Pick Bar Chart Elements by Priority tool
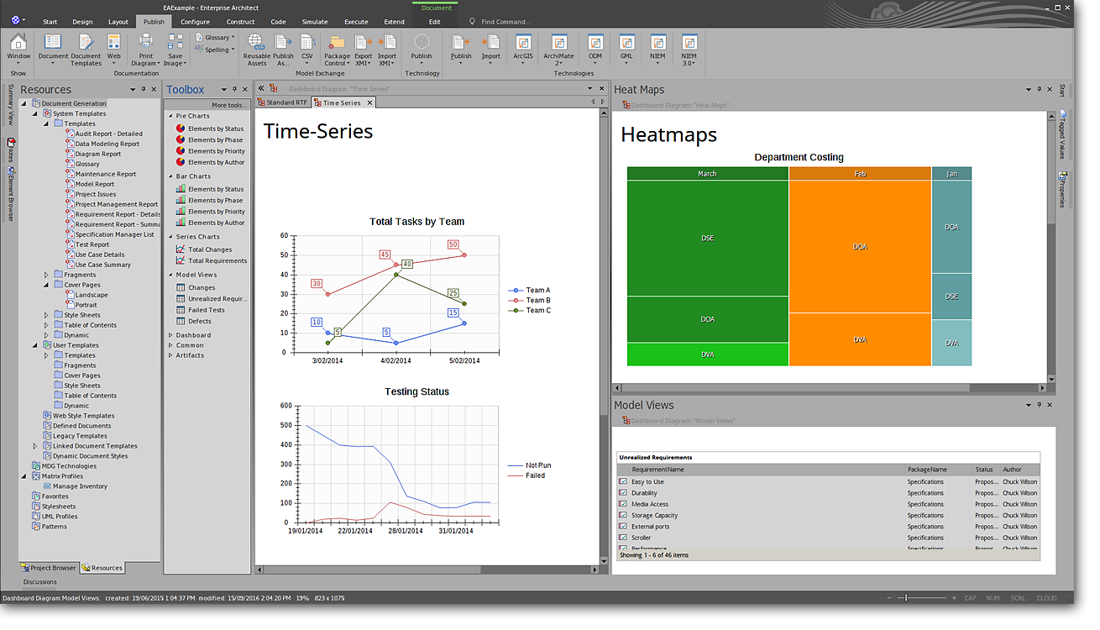This screenshot has height=630, width=1100. [216, 212]
